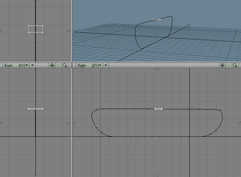241x177 pixels.
Task: Select the rotate icon in Back viewport titlebar
Action: 58,66
